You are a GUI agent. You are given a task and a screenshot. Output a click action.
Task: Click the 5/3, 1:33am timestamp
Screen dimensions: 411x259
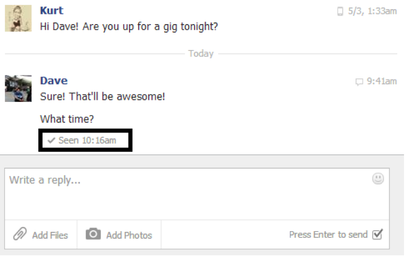(372, 11)
